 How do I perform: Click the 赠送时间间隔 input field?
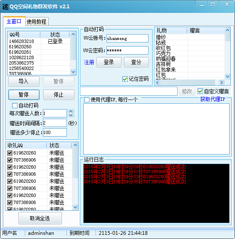pos(55,123)
